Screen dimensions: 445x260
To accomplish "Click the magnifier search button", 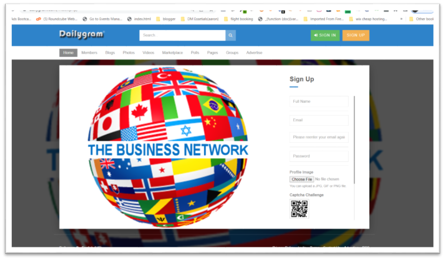I will (231, 35).
